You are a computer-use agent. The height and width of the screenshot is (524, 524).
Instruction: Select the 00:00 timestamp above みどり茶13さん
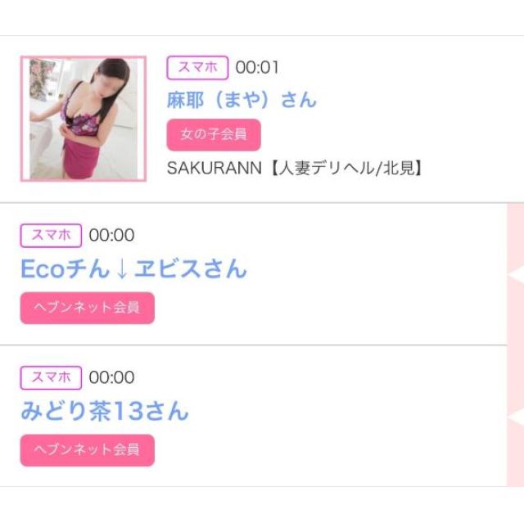coord(111,377)
